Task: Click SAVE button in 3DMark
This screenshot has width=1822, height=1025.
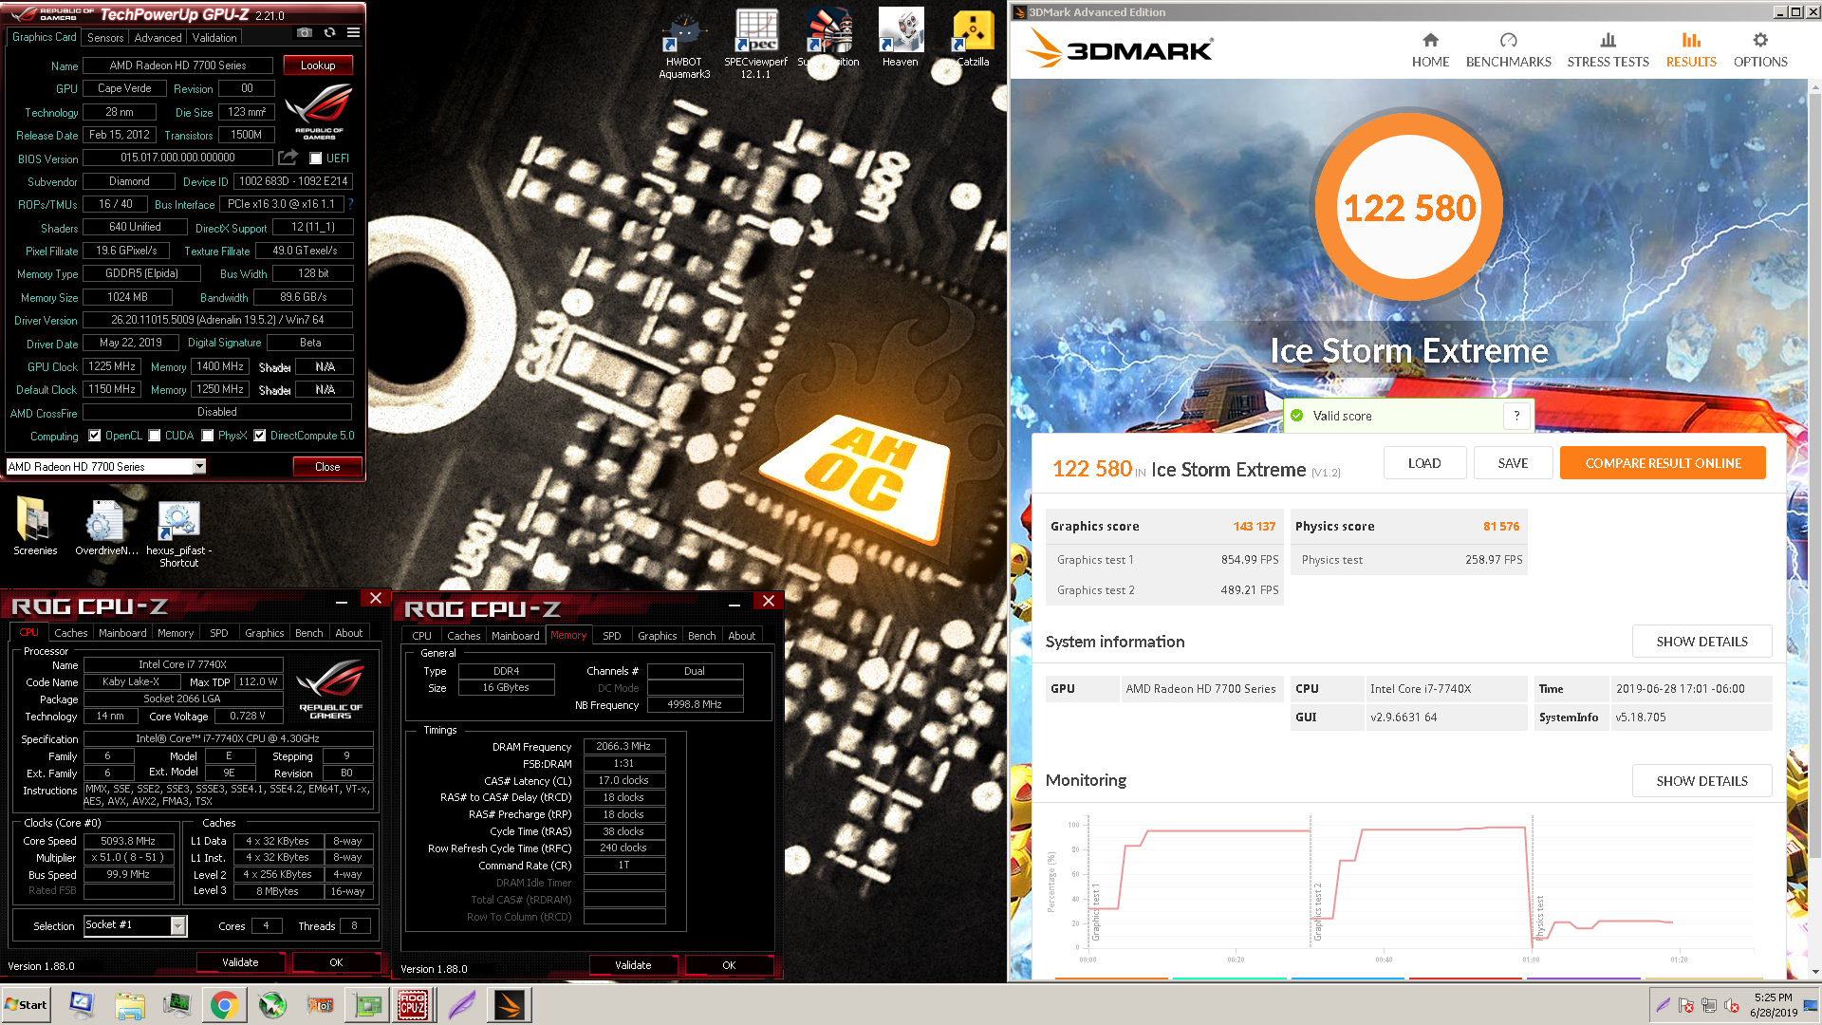Action: pyautogui.click(x=1513, y=463)
